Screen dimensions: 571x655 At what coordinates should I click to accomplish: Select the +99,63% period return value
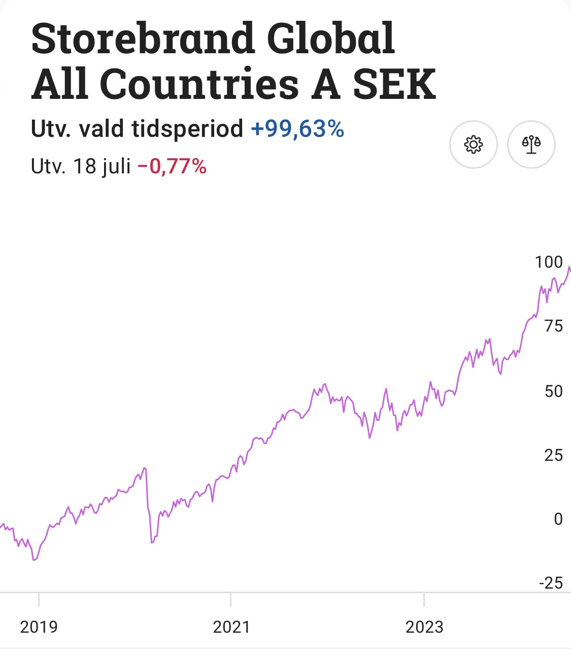[x=297, y=129]
